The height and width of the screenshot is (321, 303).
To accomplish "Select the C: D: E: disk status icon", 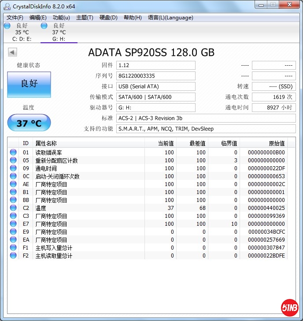I will coord(7,26).
